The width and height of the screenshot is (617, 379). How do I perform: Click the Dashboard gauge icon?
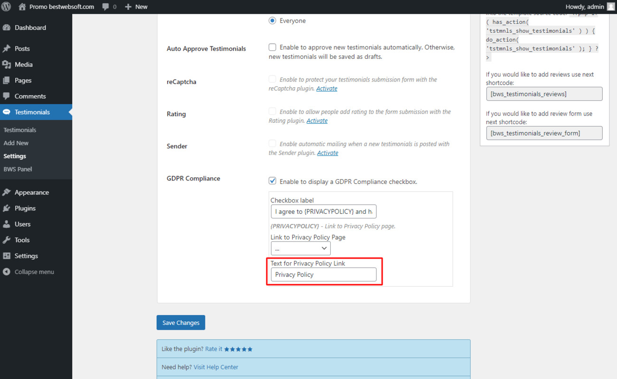(7, 27)
